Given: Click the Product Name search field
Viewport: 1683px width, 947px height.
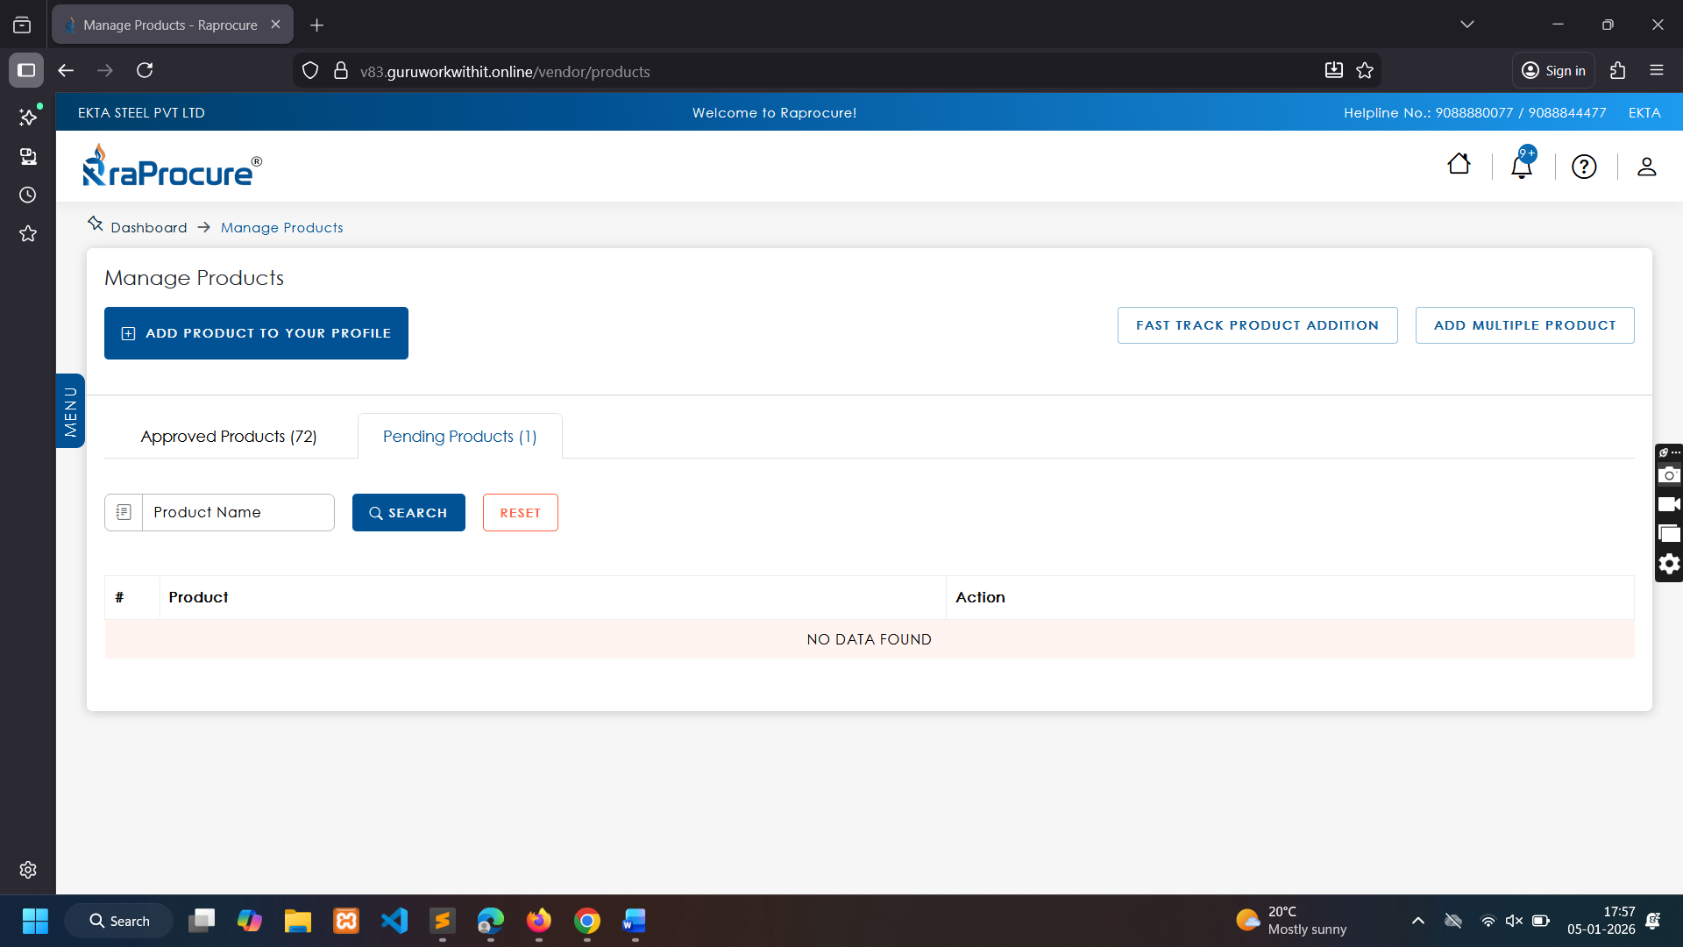Looking at the screenshot, I should point(238,513).
